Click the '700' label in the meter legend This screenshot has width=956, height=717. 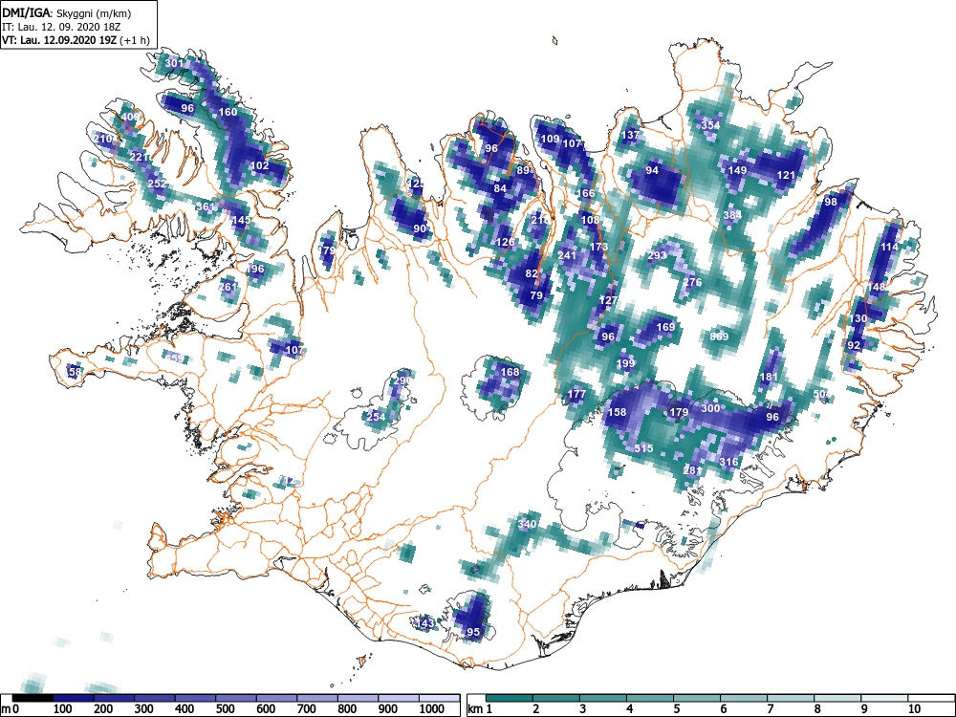306,708
